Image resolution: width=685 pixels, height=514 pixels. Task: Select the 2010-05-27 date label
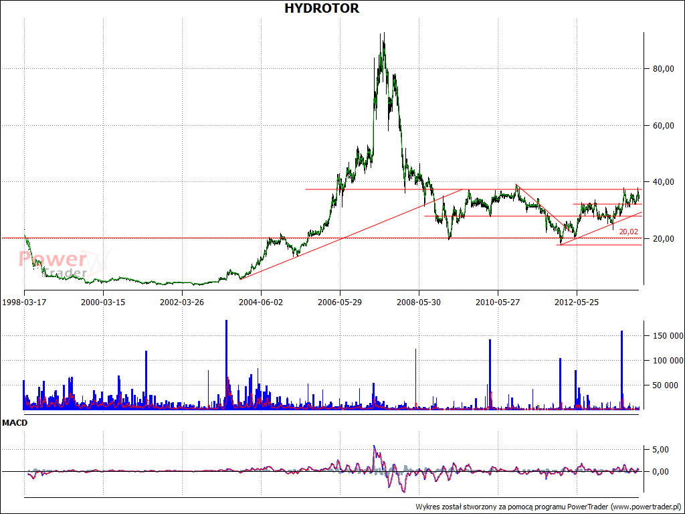coord(498,303)
